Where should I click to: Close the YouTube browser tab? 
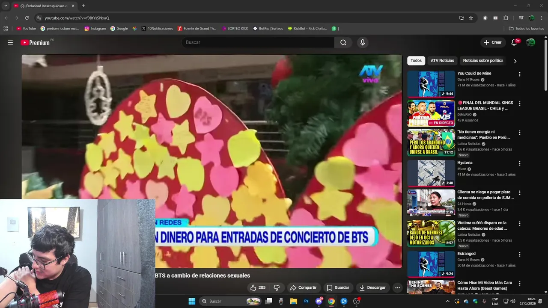click(x=73, y=6)
